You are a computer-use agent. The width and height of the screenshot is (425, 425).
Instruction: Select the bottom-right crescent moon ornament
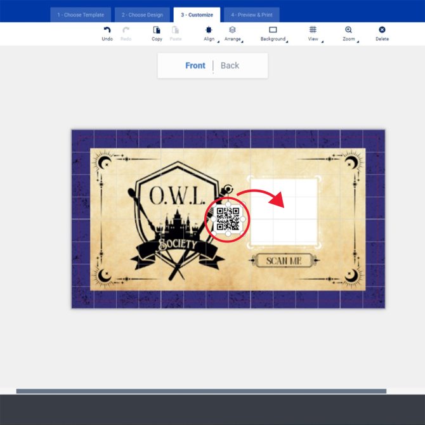[x=351, y=276]
